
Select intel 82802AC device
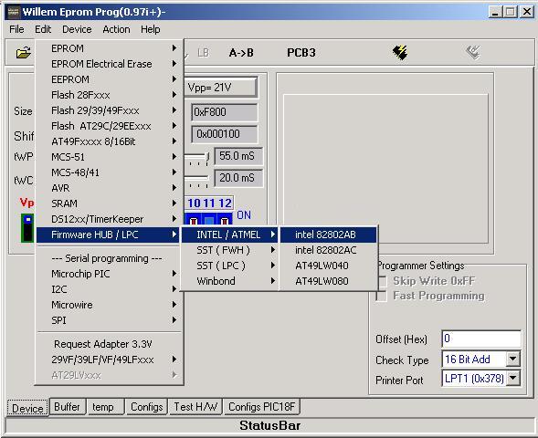(329, 250)
